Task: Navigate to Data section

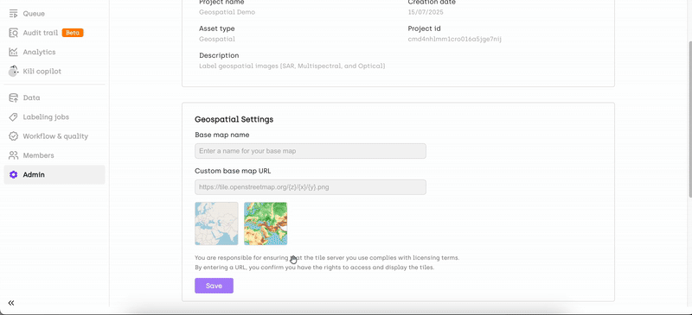Action: (x=31, y=98)
